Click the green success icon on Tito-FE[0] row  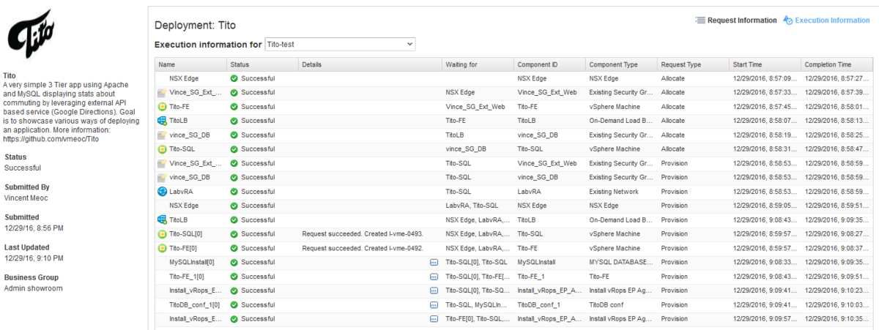234,248
